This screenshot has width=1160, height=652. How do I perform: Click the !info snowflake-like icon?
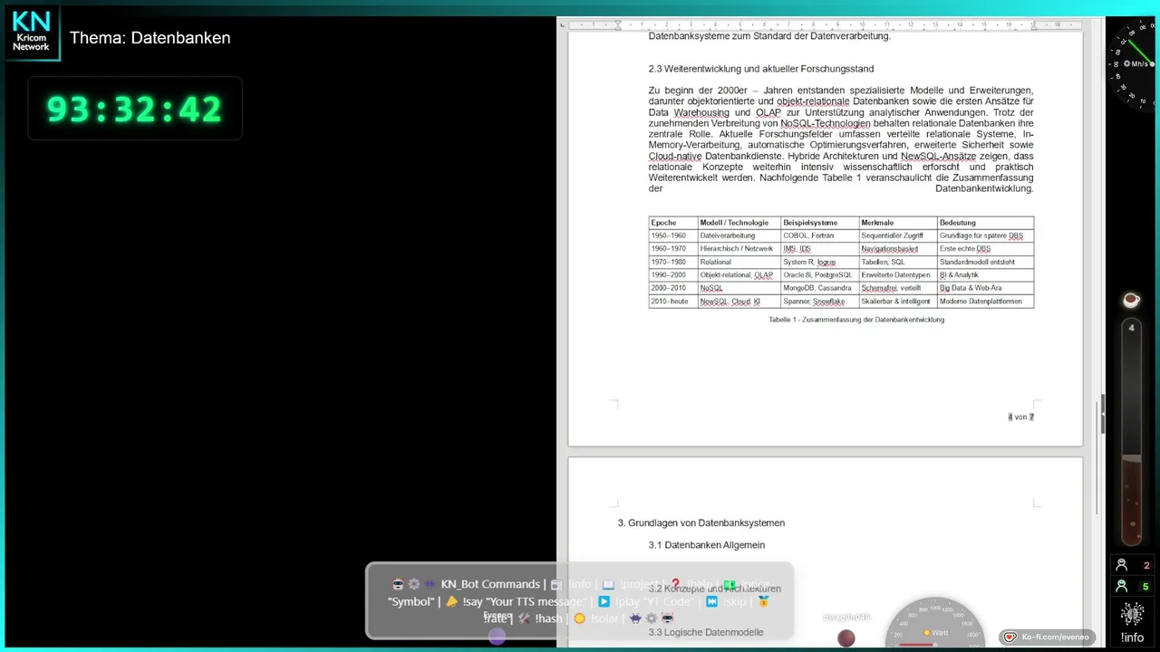(x=1132, y=614)
